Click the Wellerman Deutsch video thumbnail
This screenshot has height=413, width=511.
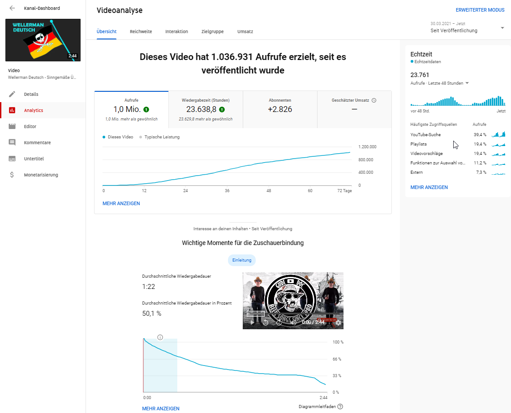point(43,40)
